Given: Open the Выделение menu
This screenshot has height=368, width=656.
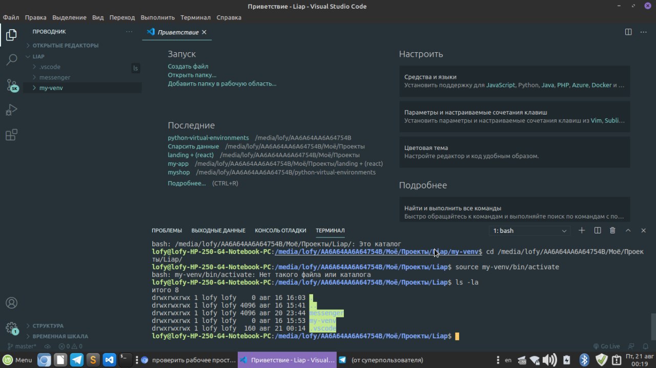Looking at the screenshot, I should 69,17.
